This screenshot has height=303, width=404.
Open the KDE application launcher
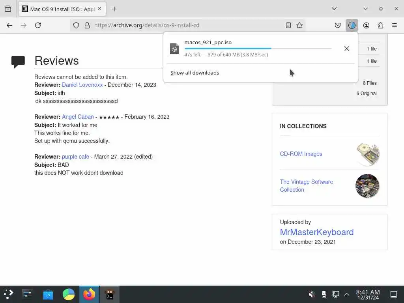tap(8, 294)
